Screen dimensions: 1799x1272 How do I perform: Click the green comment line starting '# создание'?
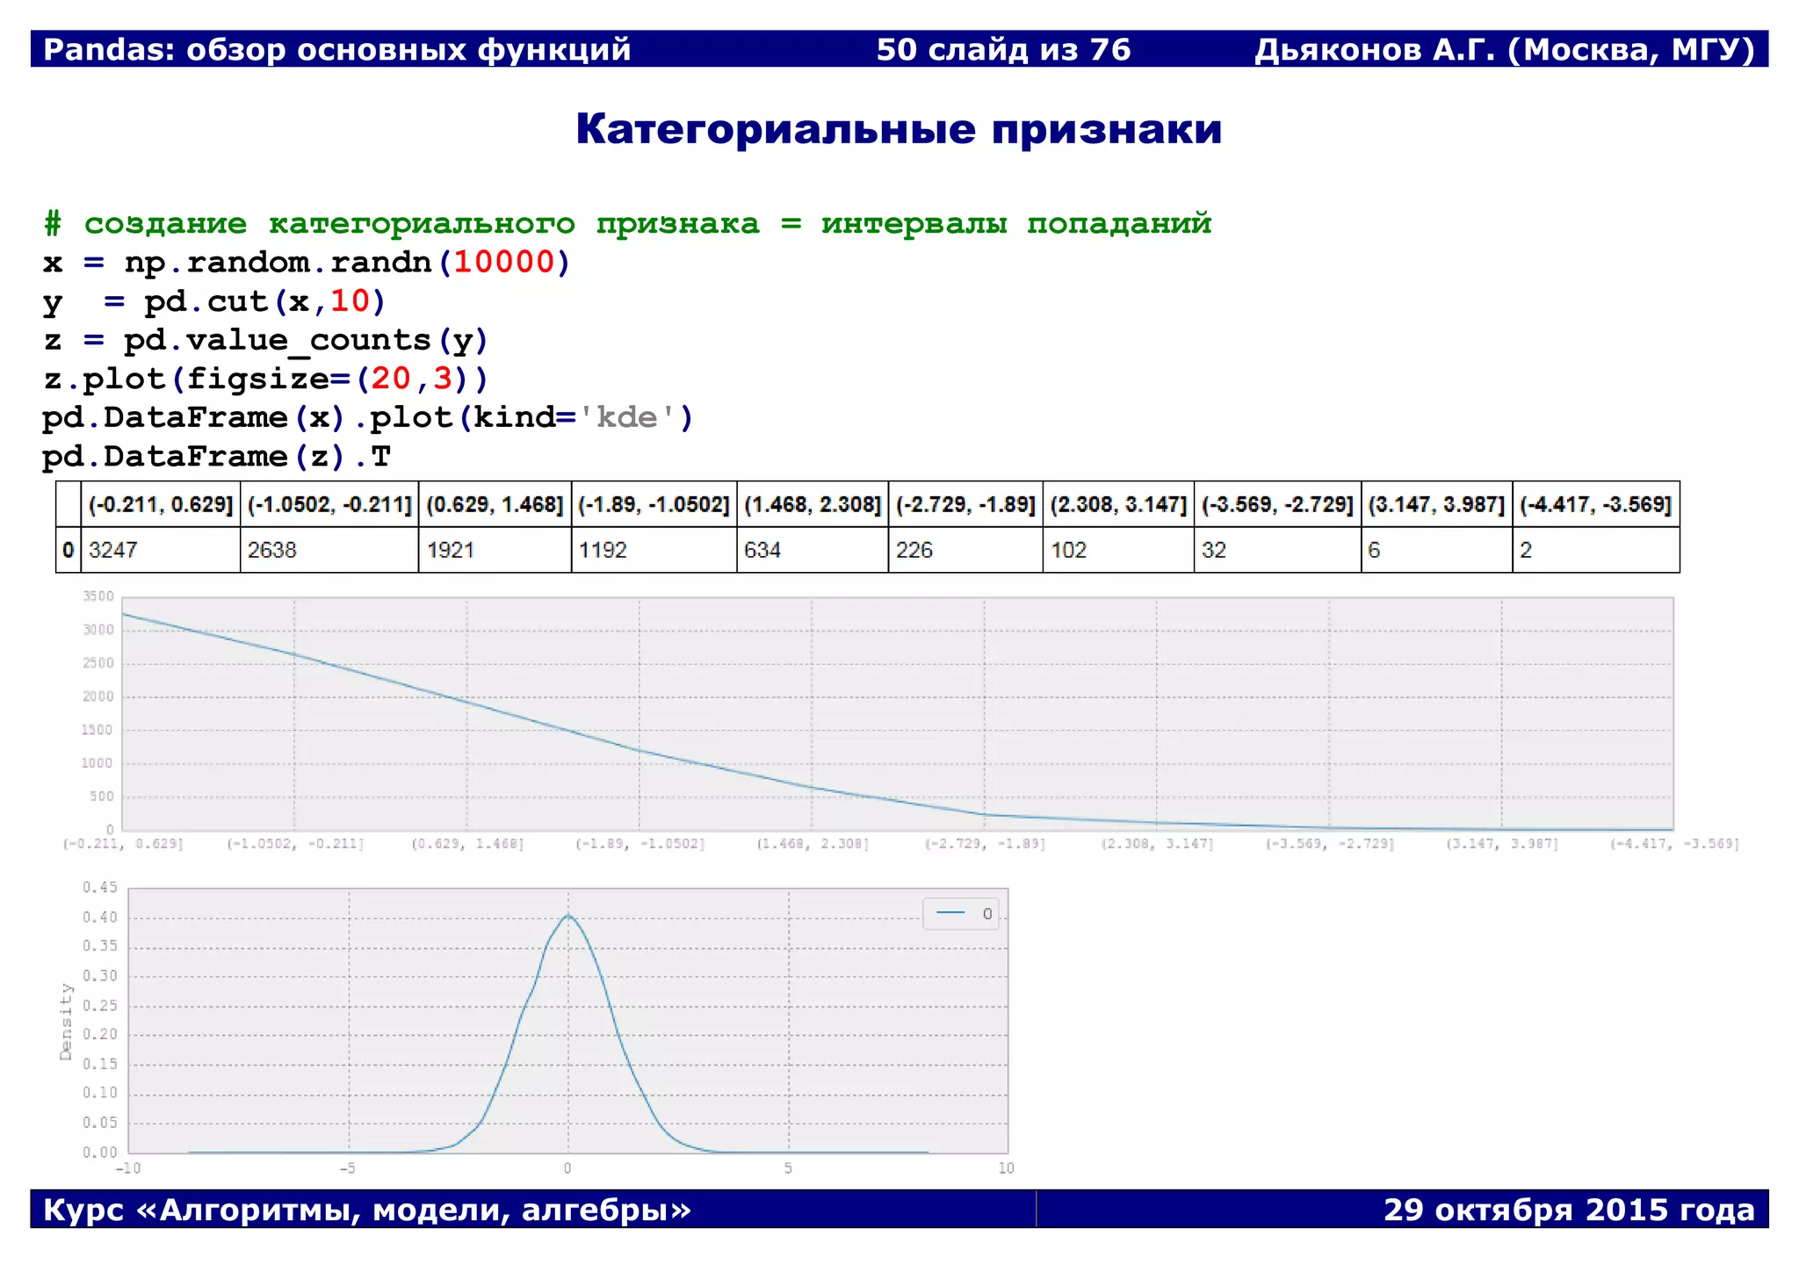(x=627, y=224)
